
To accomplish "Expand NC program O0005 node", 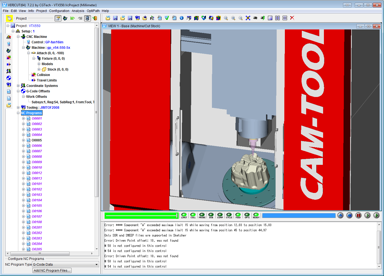I will pyautogui.click(x=23, y=140).
